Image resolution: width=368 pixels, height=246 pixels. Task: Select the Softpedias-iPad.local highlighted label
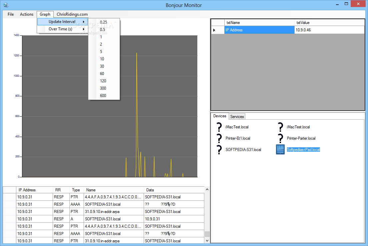coord(303,150)
